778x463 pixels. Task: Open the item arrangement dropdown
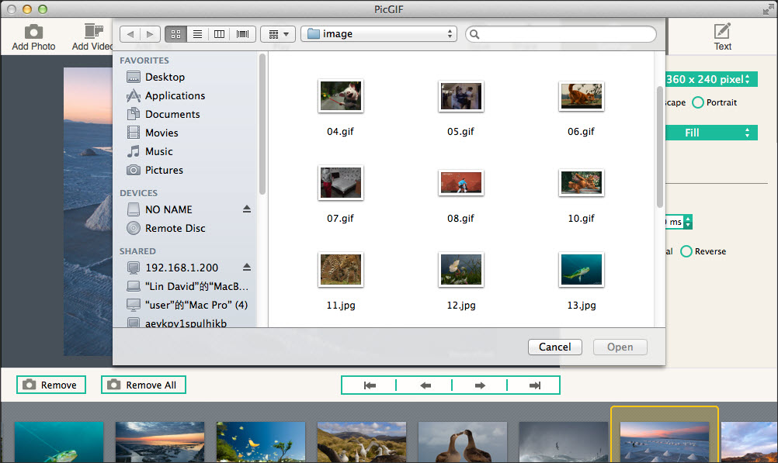278,33
